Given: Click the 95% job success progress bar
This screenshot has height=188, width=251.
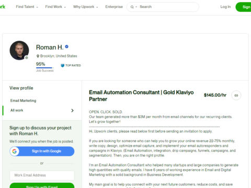Looking at the screenshot, I should pos(44,68).
